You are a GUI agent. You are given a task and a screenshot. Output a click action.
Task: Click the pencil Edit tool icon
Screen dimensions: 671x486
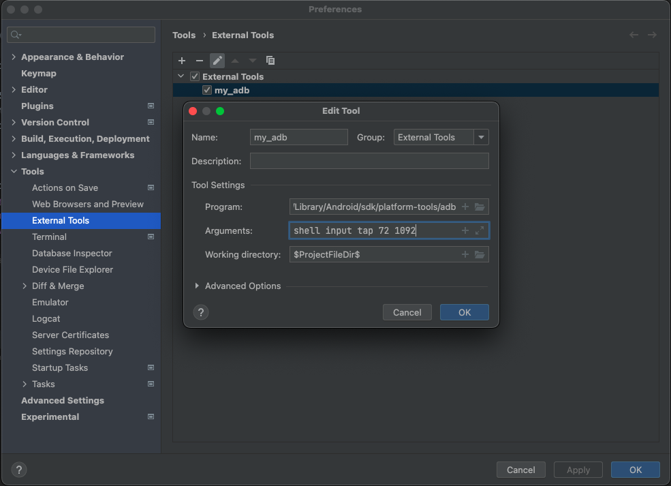(217, 61)
